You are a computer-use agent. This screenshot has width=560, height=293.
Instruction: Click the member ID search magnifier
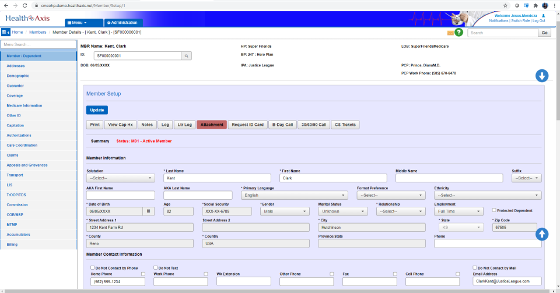click(187, 56)
